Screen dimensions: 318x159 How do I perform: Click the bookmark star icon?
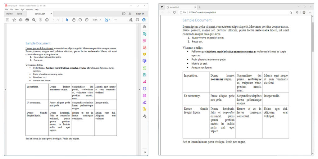coord(14,20)
